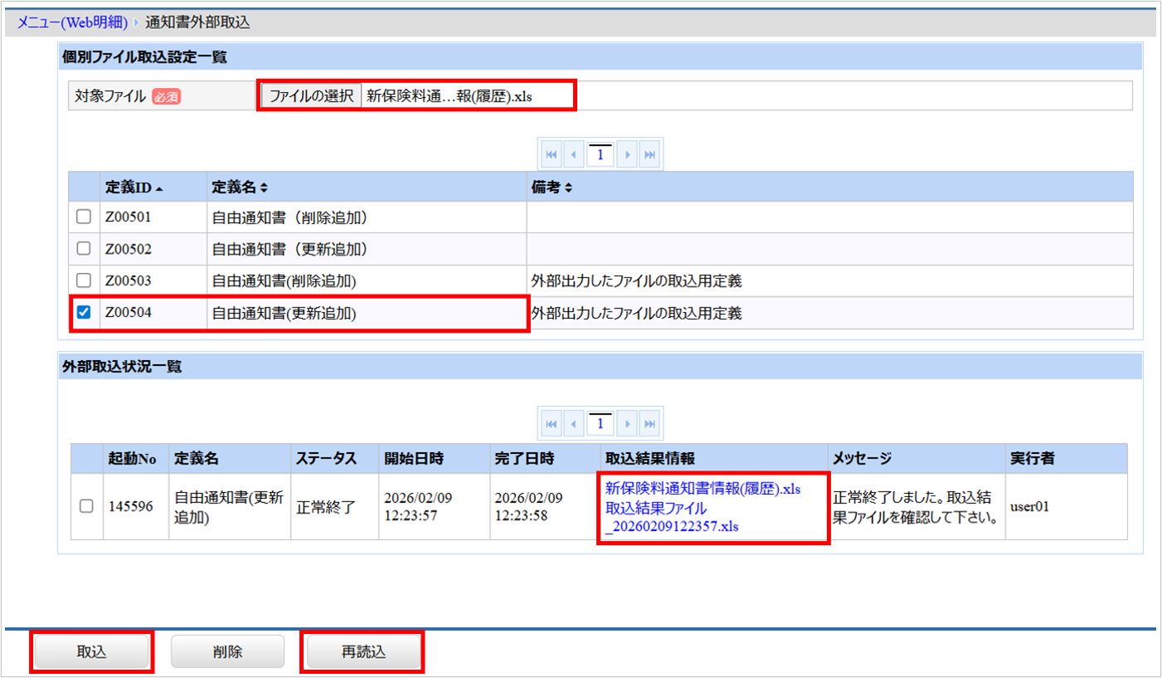Go to next page in 外部取込状況一覧 paginator
This screenshot has height=678, width=1162.
click(x=628, y=424)
